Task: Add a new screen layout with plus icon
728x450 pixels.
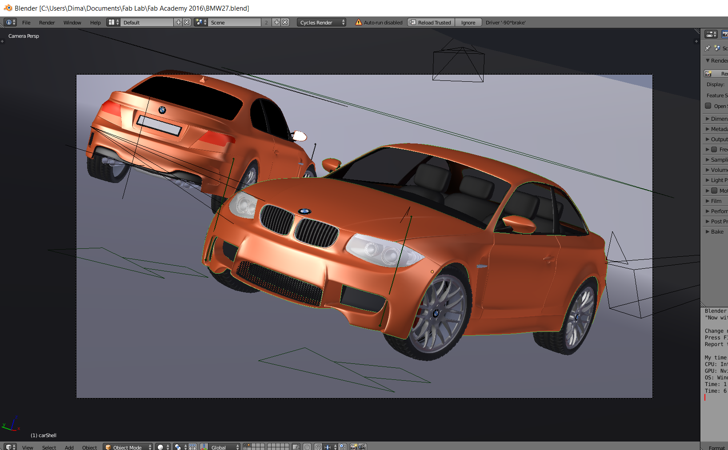Action: coord(179,22)
